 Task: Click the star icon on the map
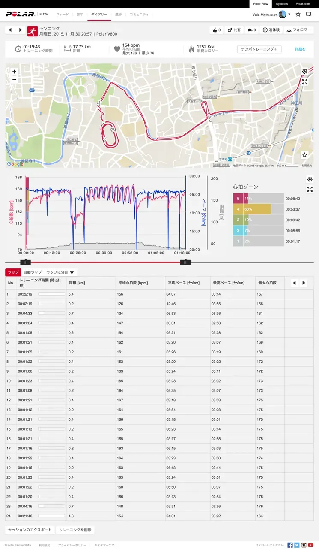304,155
